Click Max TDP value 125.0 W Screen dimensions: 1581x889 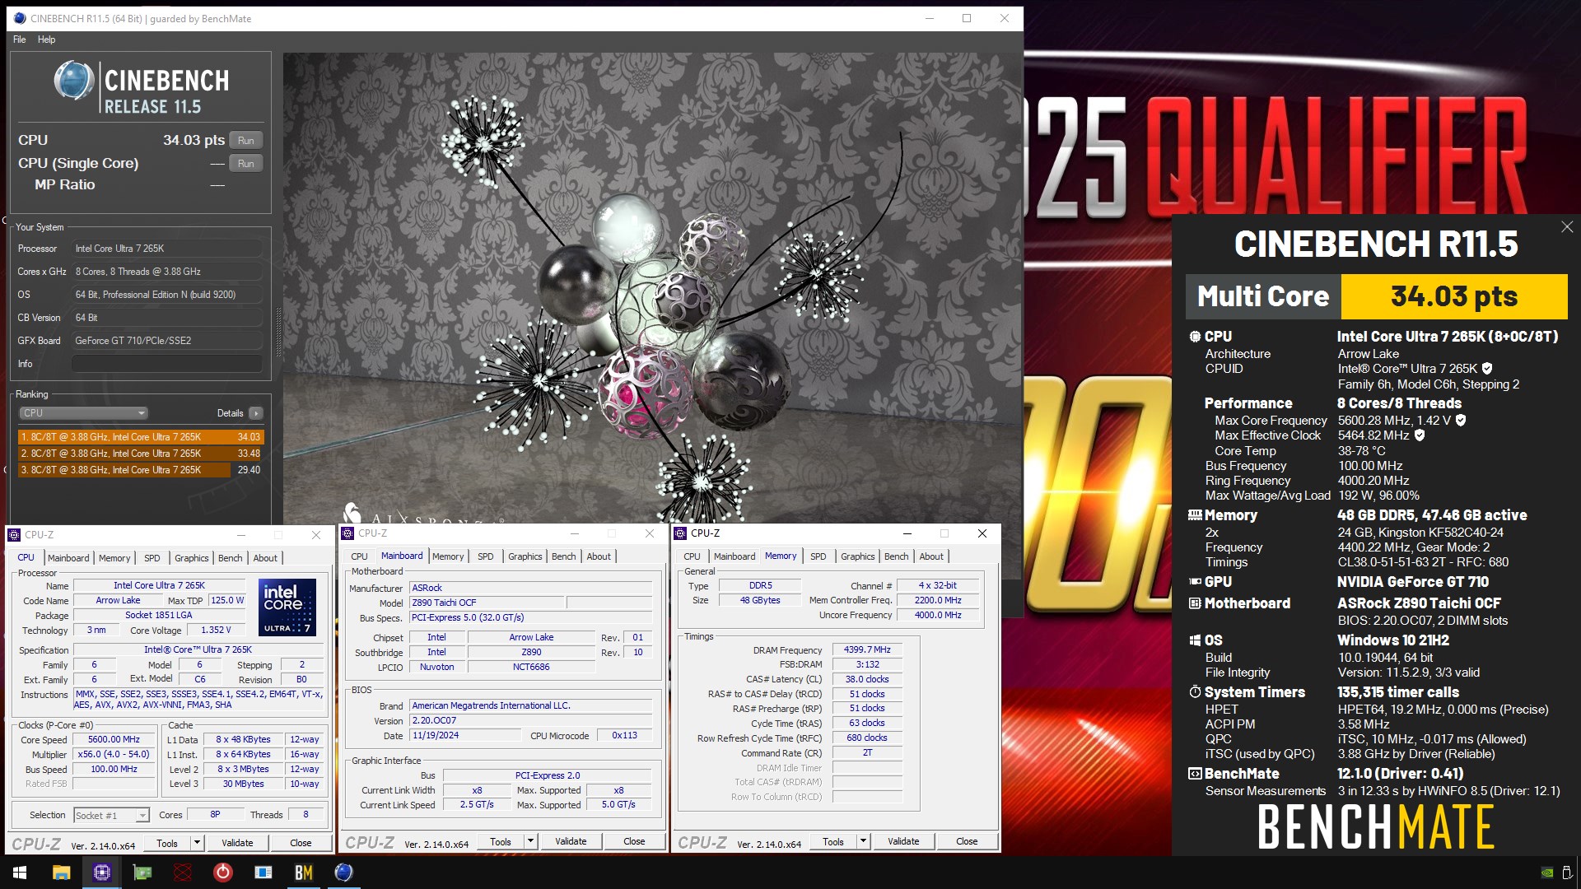pos(227,600)
